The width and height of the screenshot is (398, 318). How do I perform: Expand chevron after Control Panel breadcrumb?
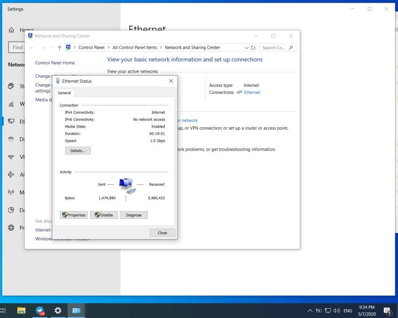tap(108, 47)
